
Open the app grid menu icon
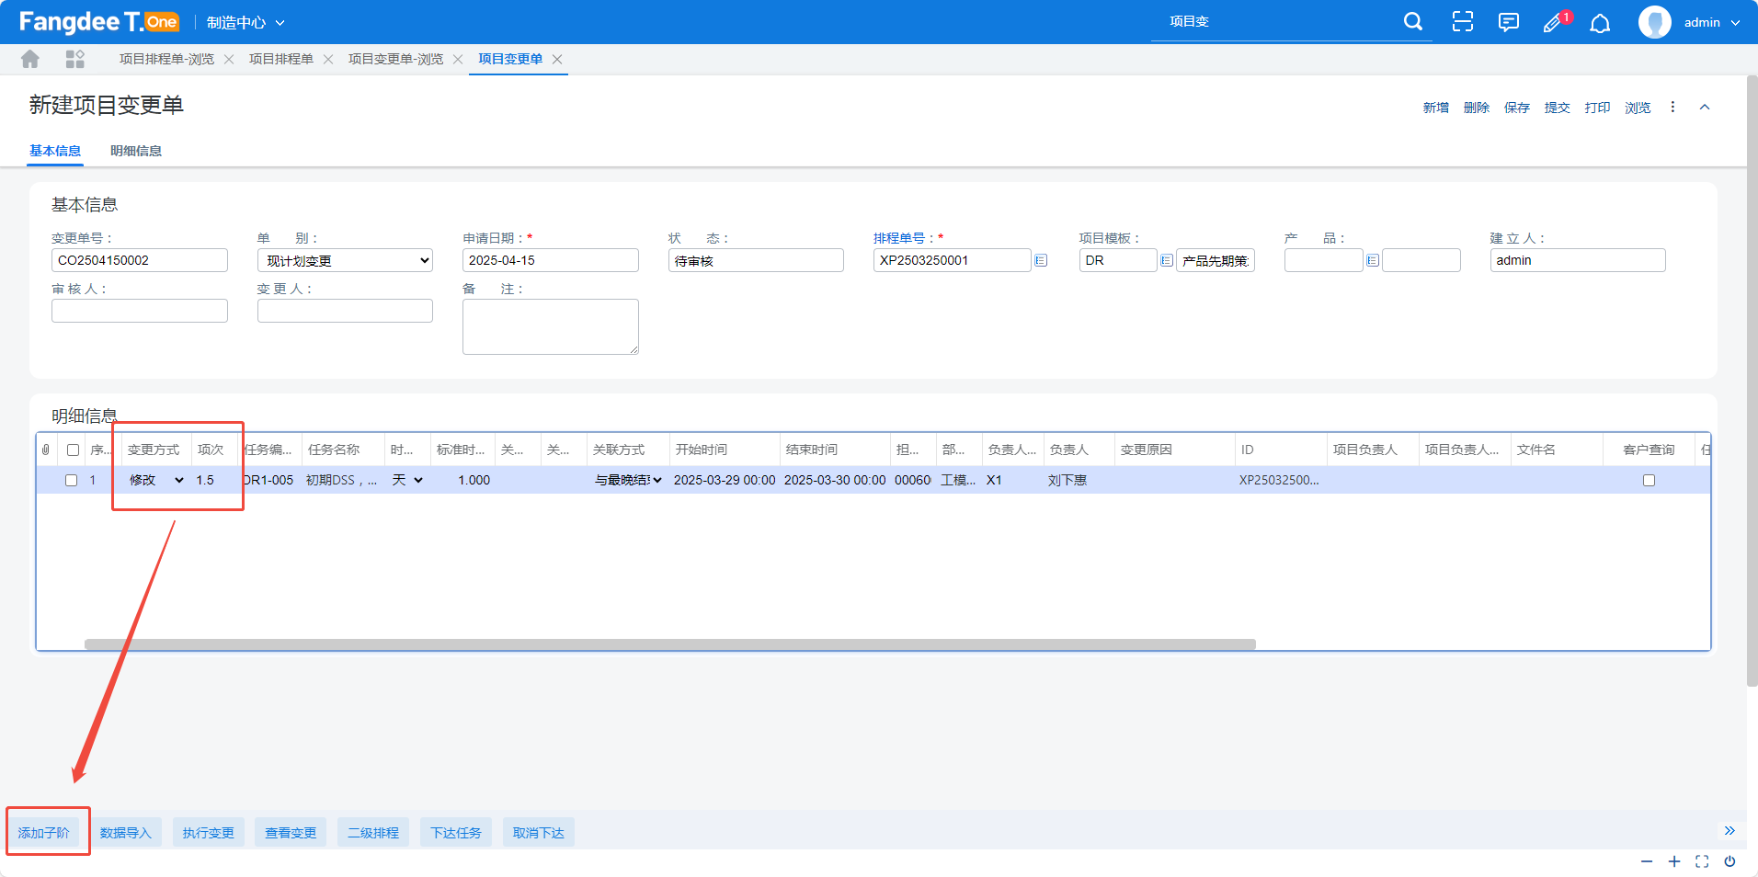tap(75, 59)
